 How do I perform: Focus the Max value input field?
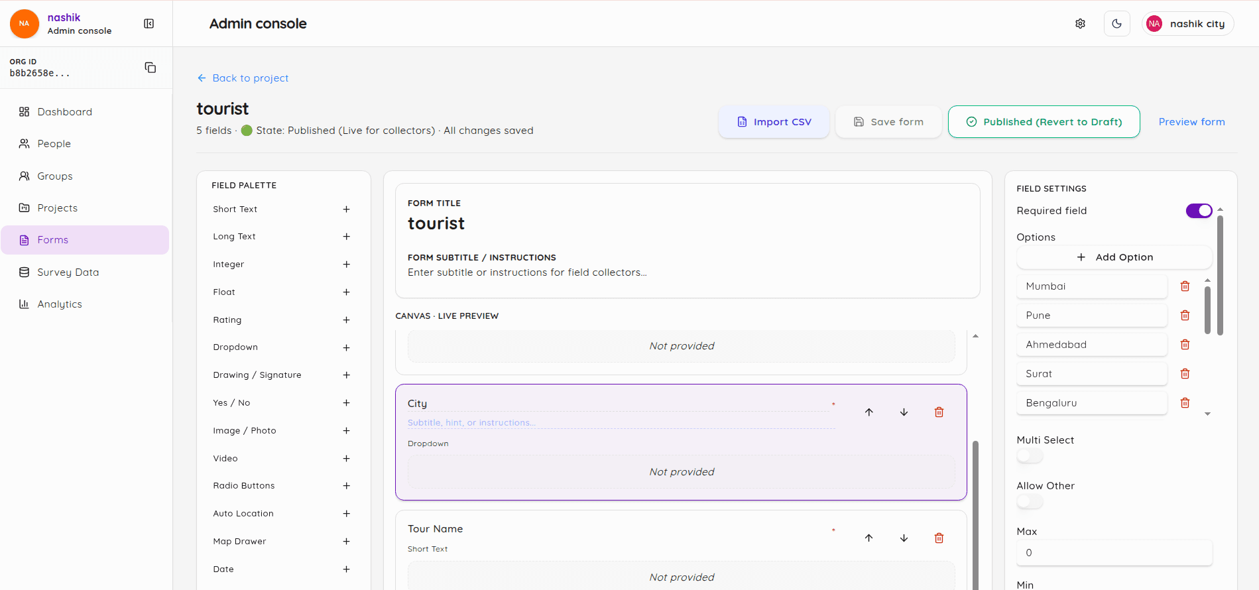1114,553
